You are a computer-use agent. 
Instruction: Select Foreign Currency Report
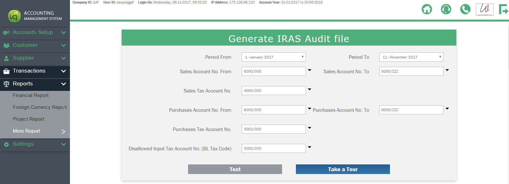point(39,107)
